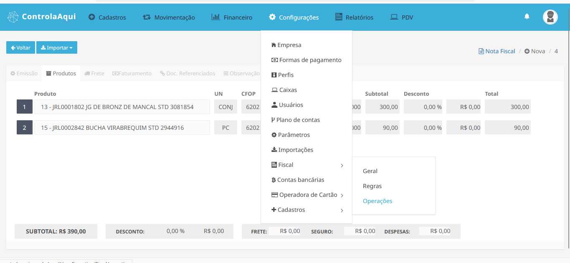Open the Faturamento tab
The image size is (570, 263).
[132, 73]
